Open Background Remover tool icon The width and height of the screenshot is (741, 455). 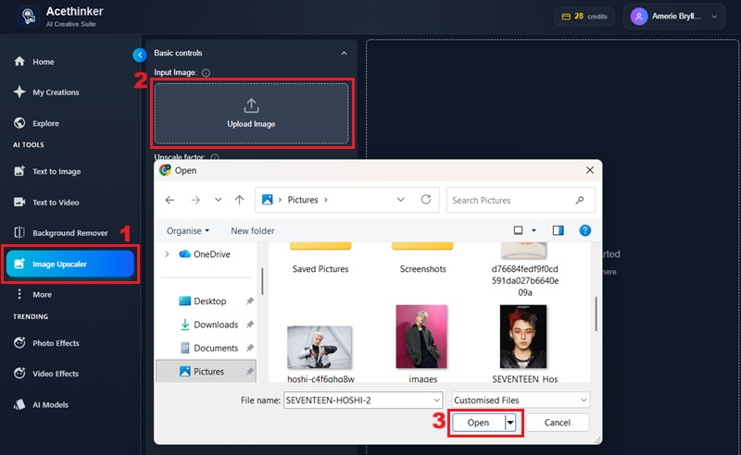pos(19,233)
